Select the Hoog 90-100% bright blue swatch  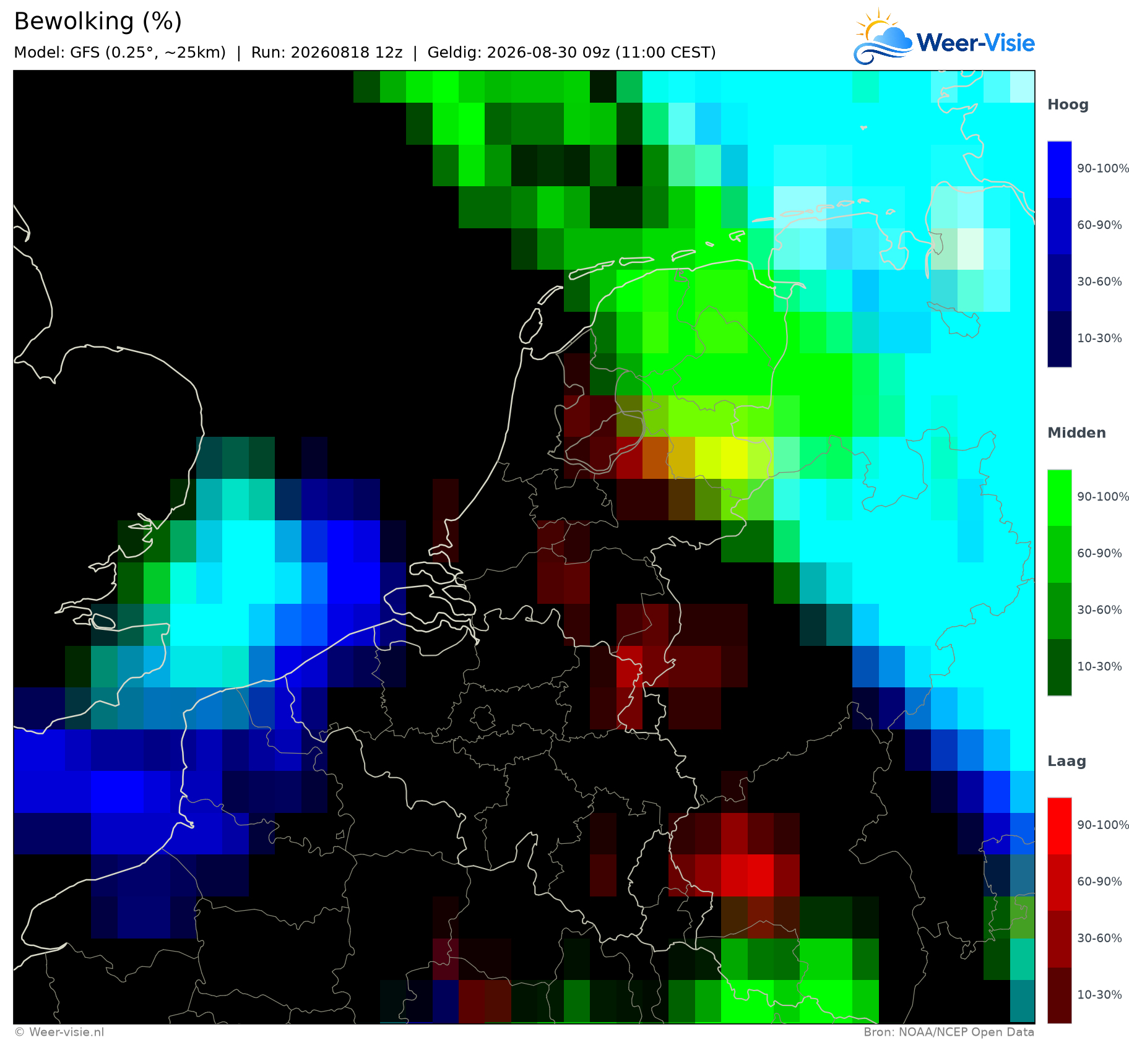click(1059, 170)
